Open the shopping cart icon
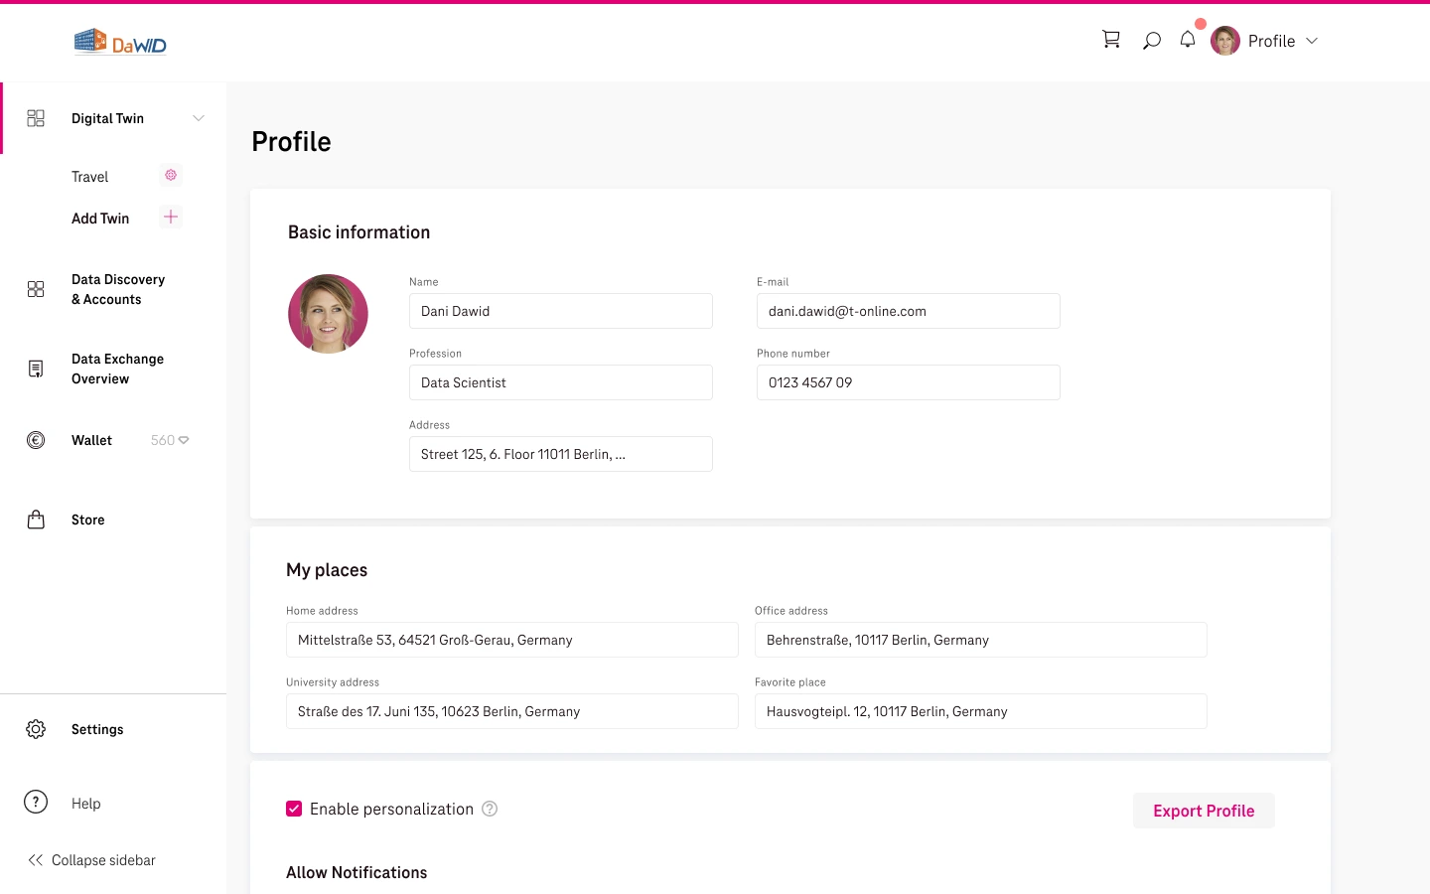 1111,40
